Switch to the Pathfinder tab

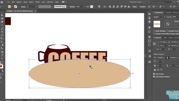coord(171,38)
